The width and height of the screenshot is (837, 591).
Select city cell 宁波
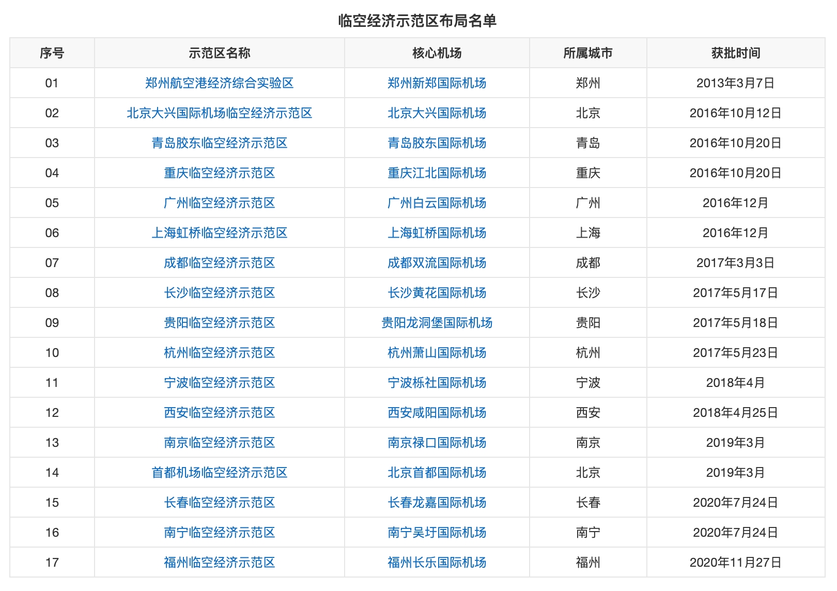(x=588, y=383)
